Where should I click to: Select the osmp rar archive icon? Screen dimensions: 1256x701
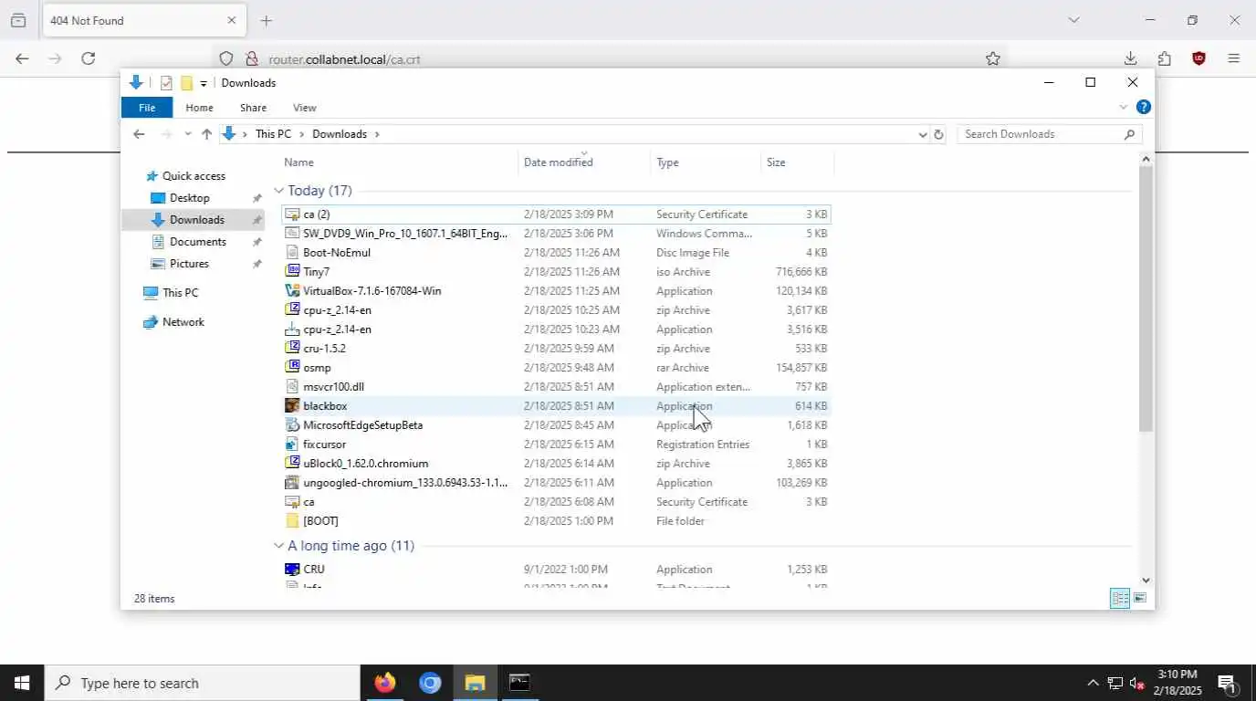click(292, 367)
